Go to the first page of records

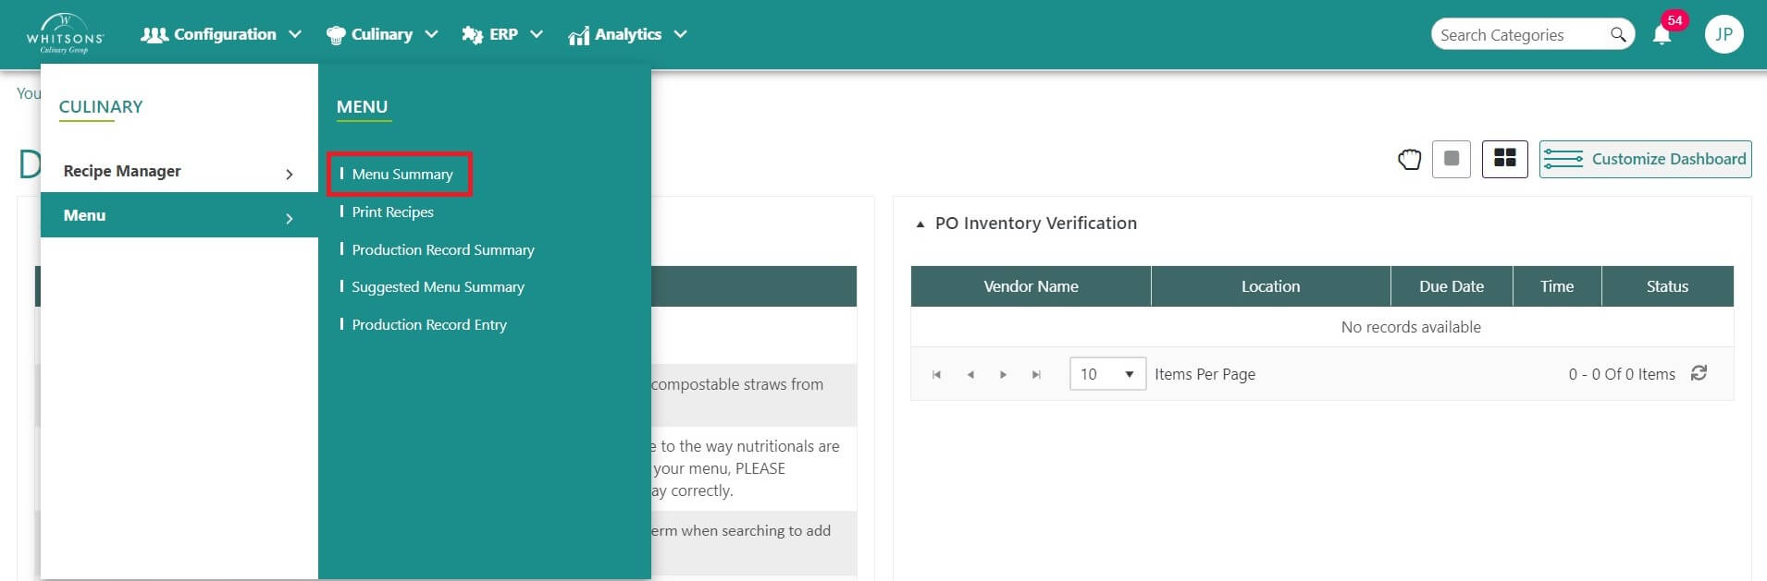[x=936, y=374]
